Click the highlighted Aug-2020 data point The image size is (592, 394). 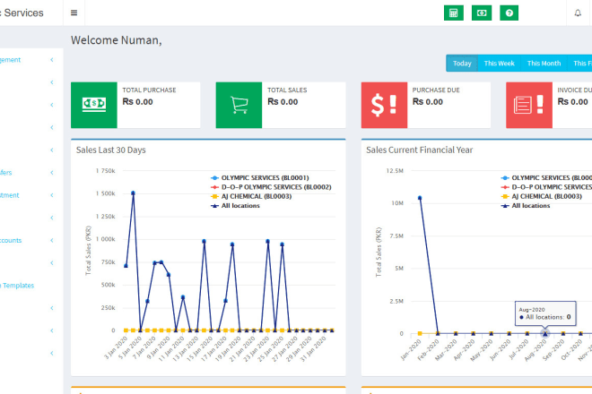click(x=544, y=334)
